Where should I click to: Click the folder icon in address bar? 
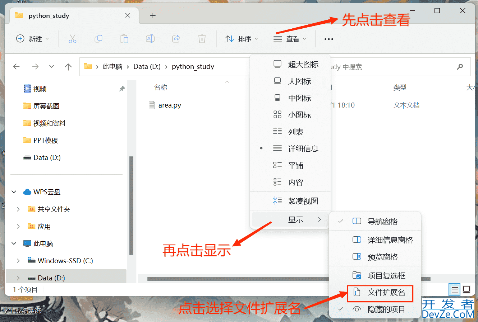(x=88, y=66)
